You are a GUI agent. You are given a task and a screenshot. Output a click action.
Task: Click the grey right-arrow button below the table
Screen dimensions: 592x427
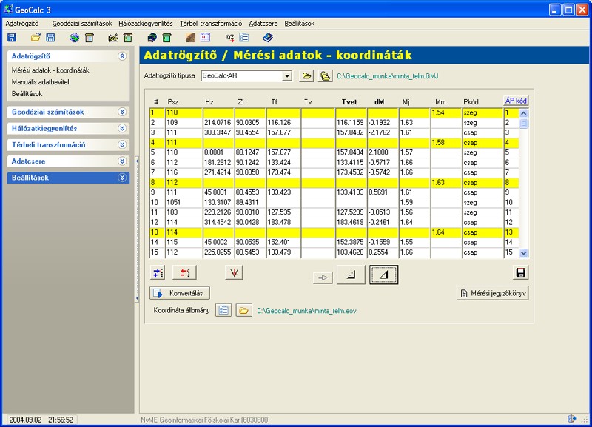pyautogui.click(x=323, y=278)
